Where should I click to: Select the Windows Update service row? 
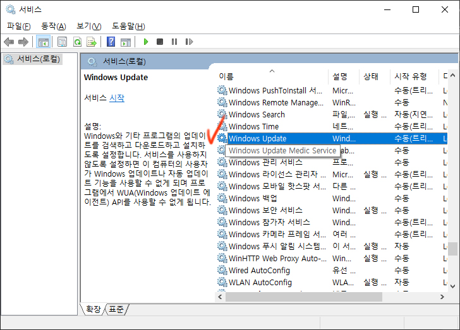click(332, 138)
